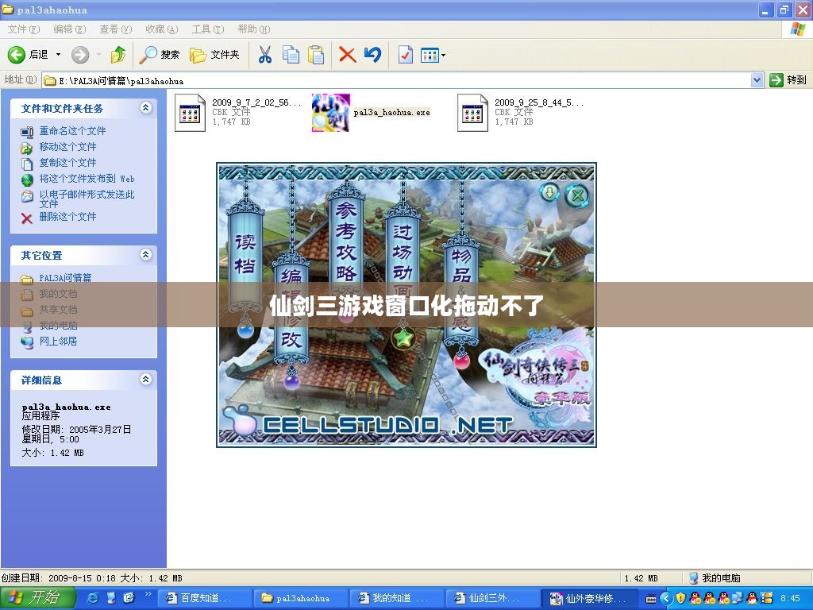Click 移动这个文件 link
Viewport: 813px width, 610px height.
pyautogui.click(x=68, y=147)
